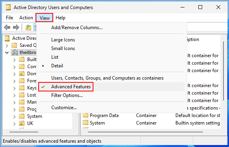The width and height of the screenshot is (229, 147).
Task: Click the Active Directory Users and Computers title icon
Action: point(8,7)
